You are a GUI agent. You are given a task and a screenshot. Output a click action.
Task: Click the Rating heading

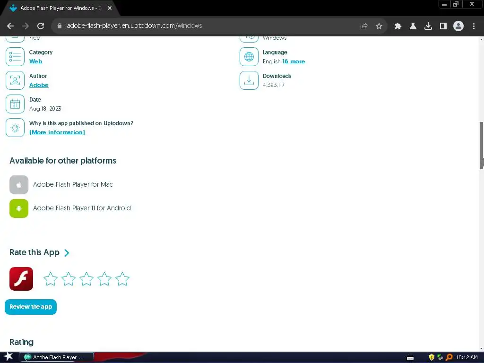pyautogui.click(x=21, y=342)
